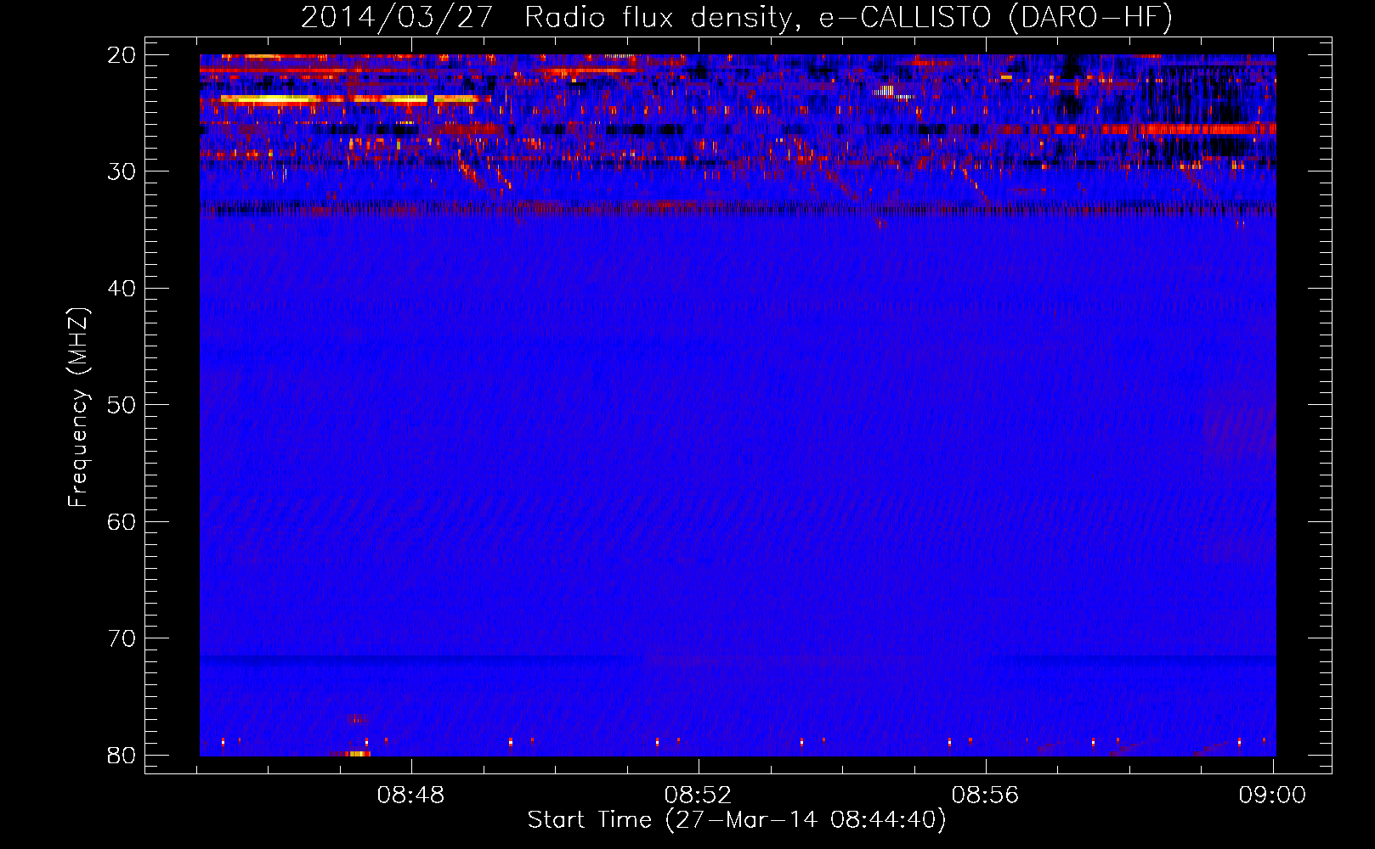Screen dimensions: 1375x849
Task: Click the date '2014/03/27' in the title
Action: pyautogui.click(x=397, y=18)
